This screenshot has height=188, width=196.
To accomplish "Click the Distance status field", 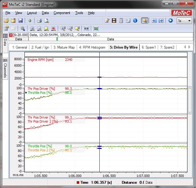I will click(133, 182).
